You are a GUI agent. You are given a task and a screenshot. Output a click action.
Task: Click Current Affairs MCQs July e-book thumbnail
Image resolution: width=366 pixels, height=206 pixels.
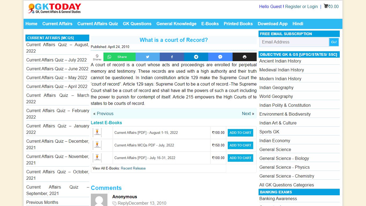point(97,145)
